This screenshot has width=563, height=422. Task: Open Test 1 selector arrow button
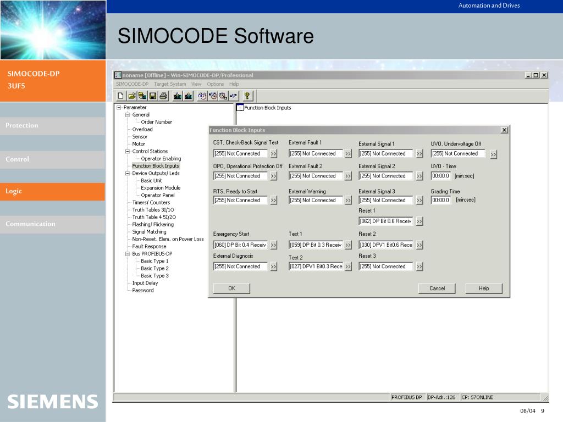coord(348,245)
